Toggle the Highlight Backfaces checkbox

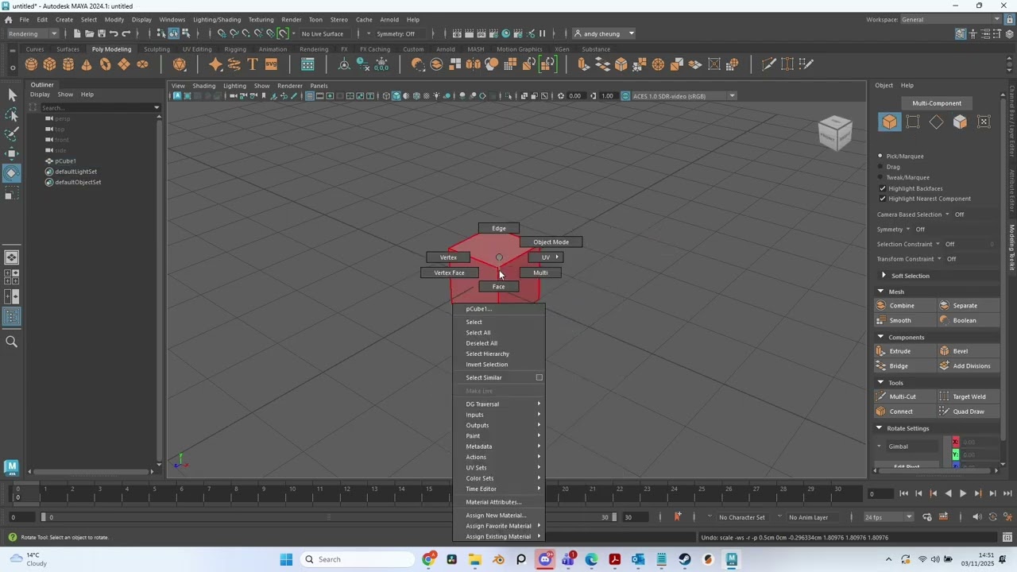coord(883,188)
